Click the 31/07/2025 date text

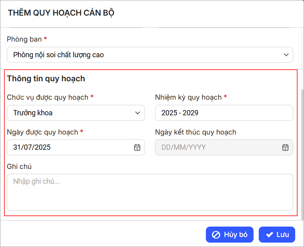32,147
